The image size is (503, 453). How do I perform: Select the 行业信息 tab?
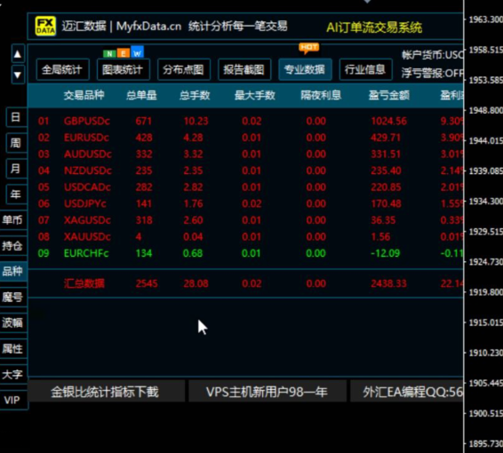pyautogui.click(x=366, y=69)
